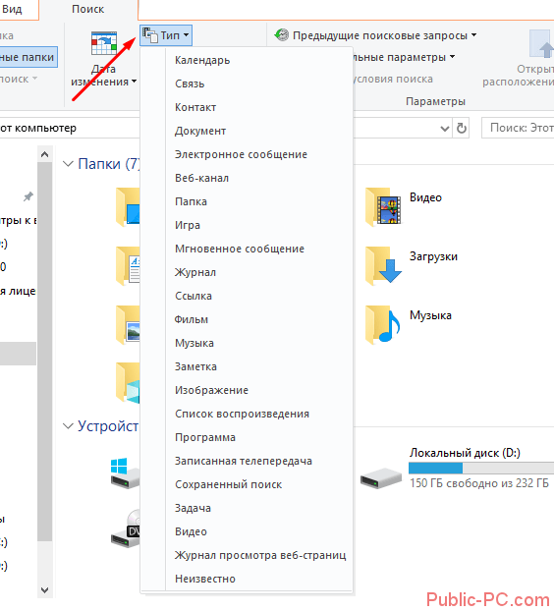Screen dimensions: 554x611
Task: Switch to the Поиск ribbon tab
Action: (x=88, y=10)
